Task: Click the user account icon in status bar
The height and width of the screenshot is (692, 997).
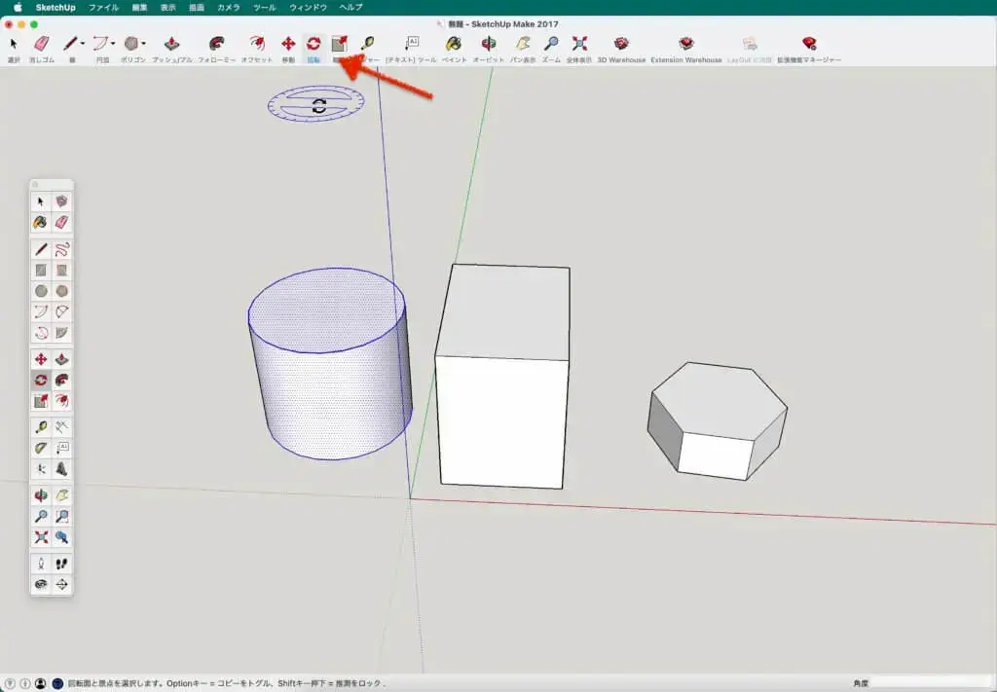Action: click(40, 684)
